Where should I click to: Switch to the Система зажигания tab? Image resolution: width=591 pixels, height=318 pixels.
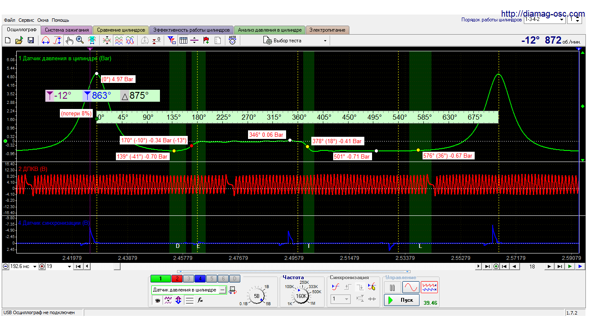pos(67,30)
